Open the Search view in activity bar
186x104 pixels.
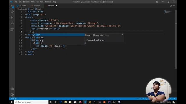coord(12,12)
